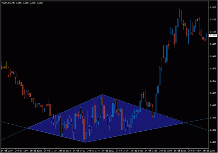Click the 24 Feb 20:30 time label

point(208,151)
